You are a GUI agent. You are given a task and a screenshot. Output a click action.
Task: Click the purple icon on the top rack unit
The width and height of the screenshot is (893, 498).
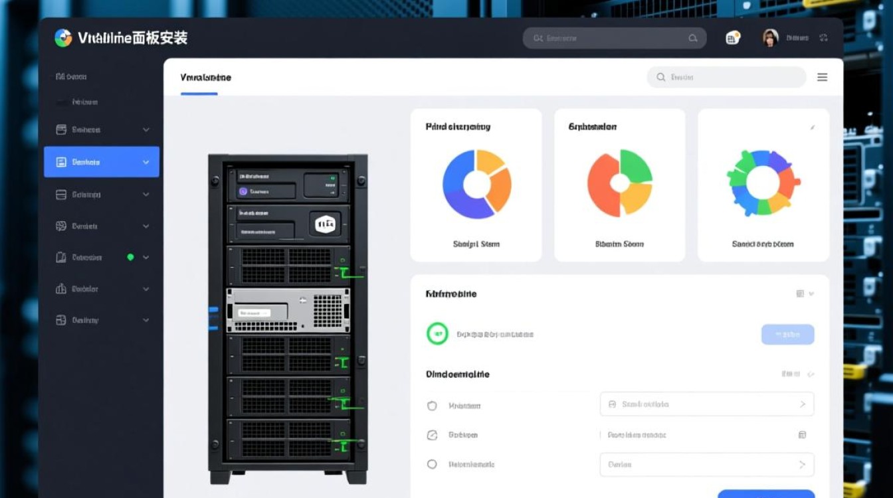243,191
